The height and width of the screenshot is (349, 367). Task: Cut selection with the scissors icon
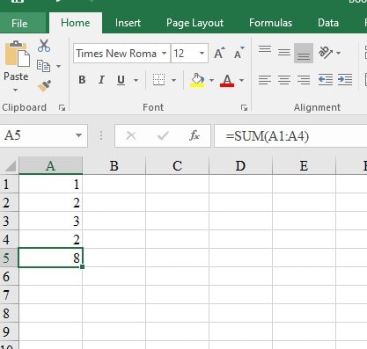click(x=44, y=46)
